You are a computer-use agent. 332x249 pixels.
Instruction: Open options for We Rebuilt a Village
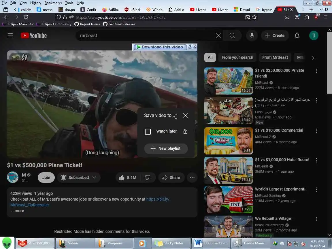tap(316, 219)
